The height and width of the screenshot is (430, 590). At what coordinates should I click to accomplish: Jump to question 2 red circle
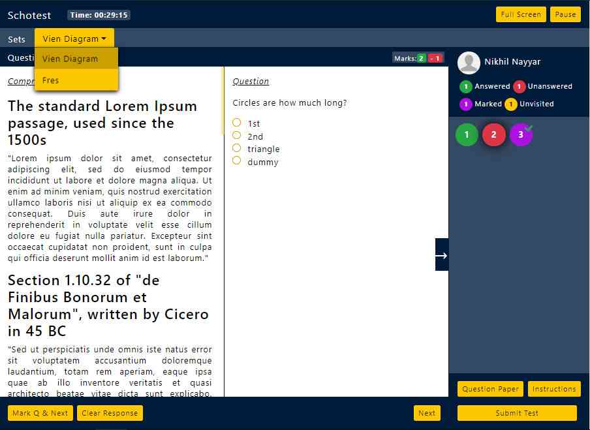pos(493,135)
